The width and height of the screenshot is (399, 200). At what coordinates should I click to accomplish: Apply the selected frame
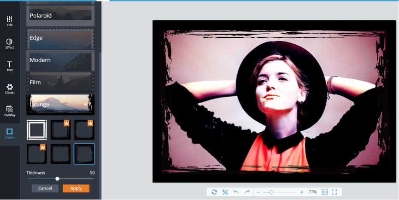(x=76, y=188)
